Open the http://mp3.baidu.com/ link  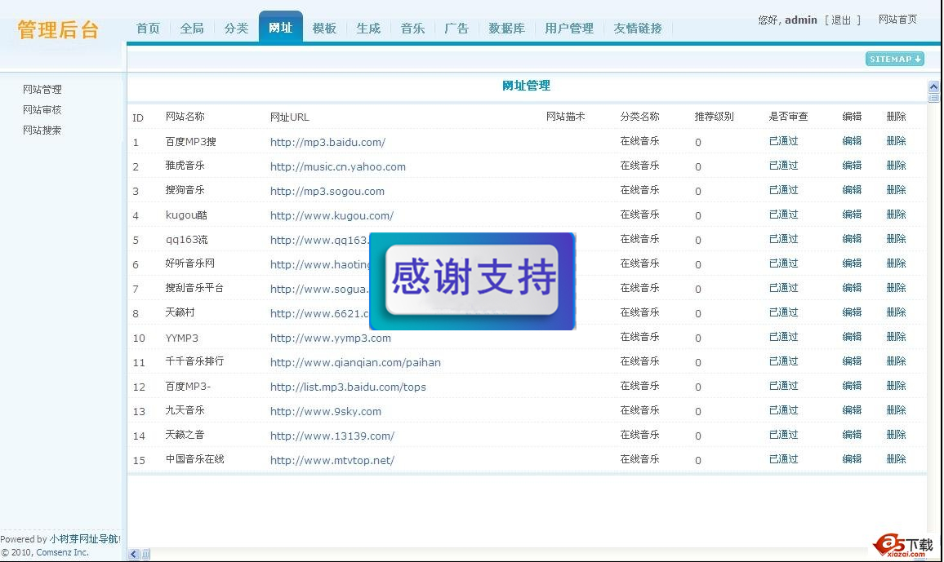pyautogui.click(x=327, y=143)
